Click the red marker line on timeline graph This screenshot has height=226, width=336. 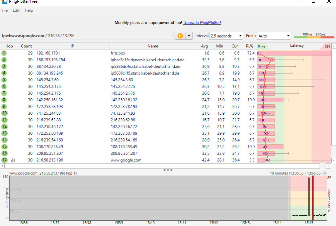pos(313,198)
